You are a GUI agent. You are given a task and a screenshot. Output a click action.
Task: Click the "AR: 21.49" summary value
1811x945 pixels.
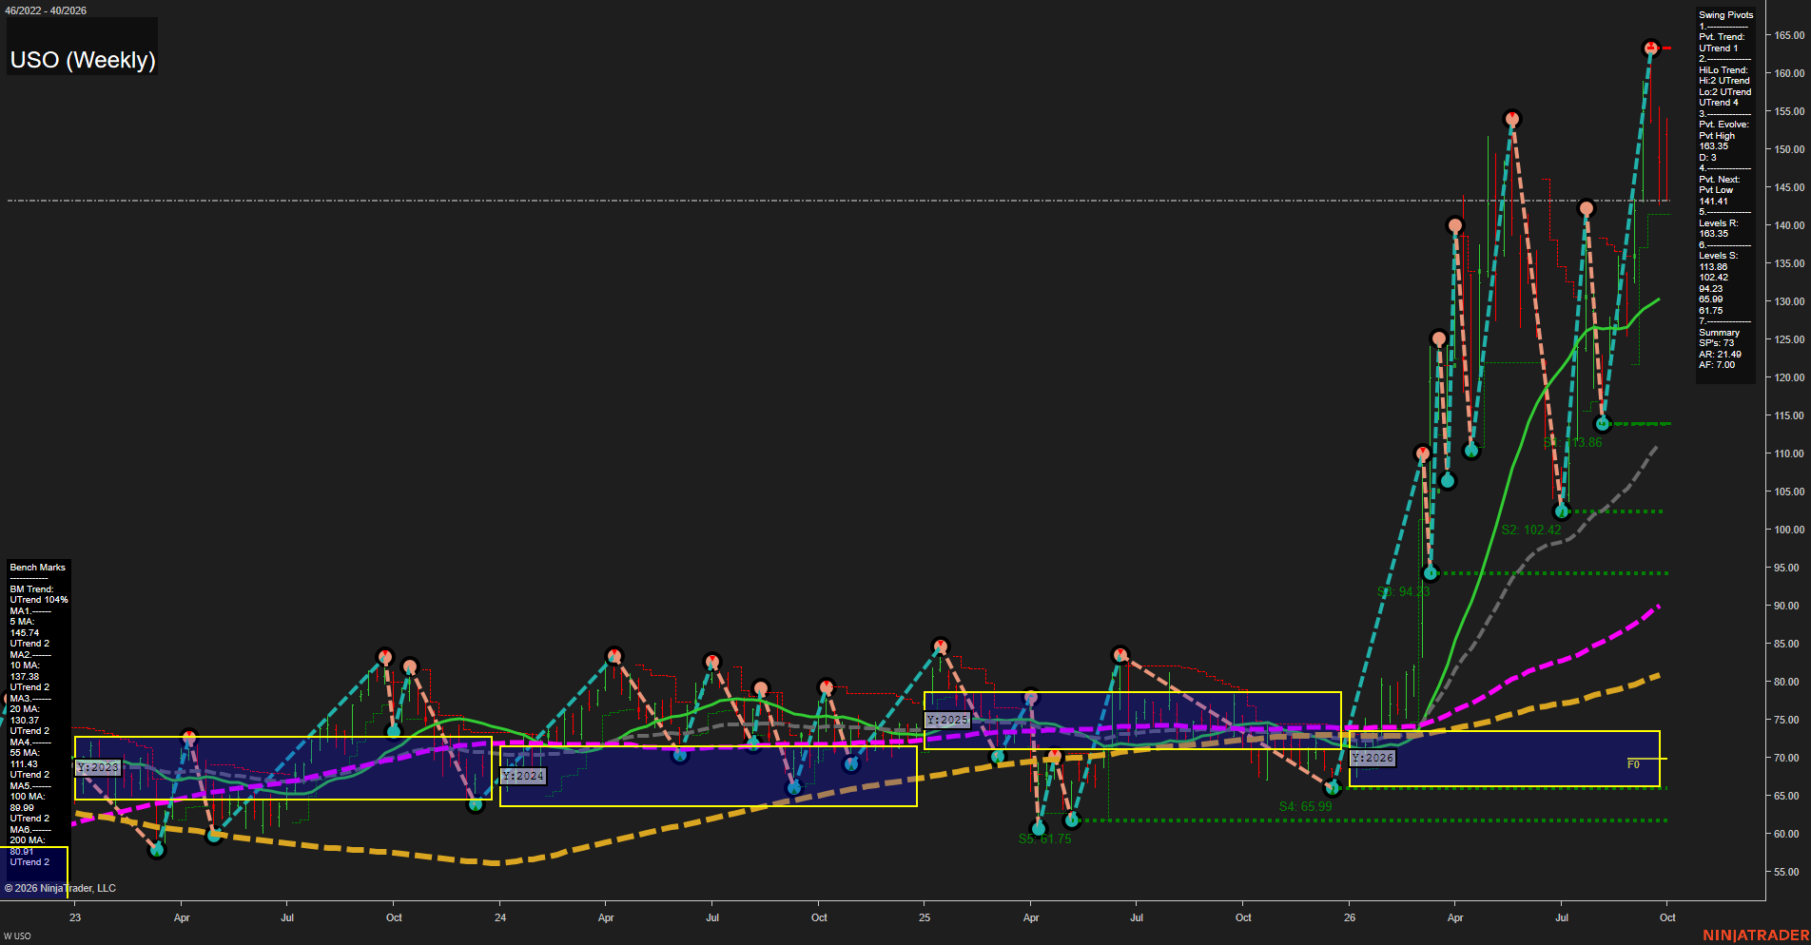1721,355
